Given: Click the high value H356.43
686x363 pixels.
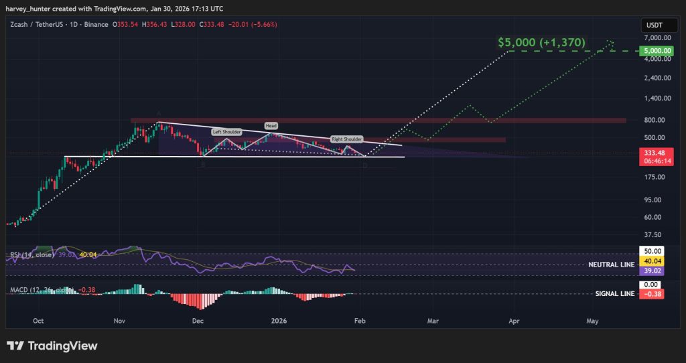Looking at the screenshot, I should pos(155,25).
